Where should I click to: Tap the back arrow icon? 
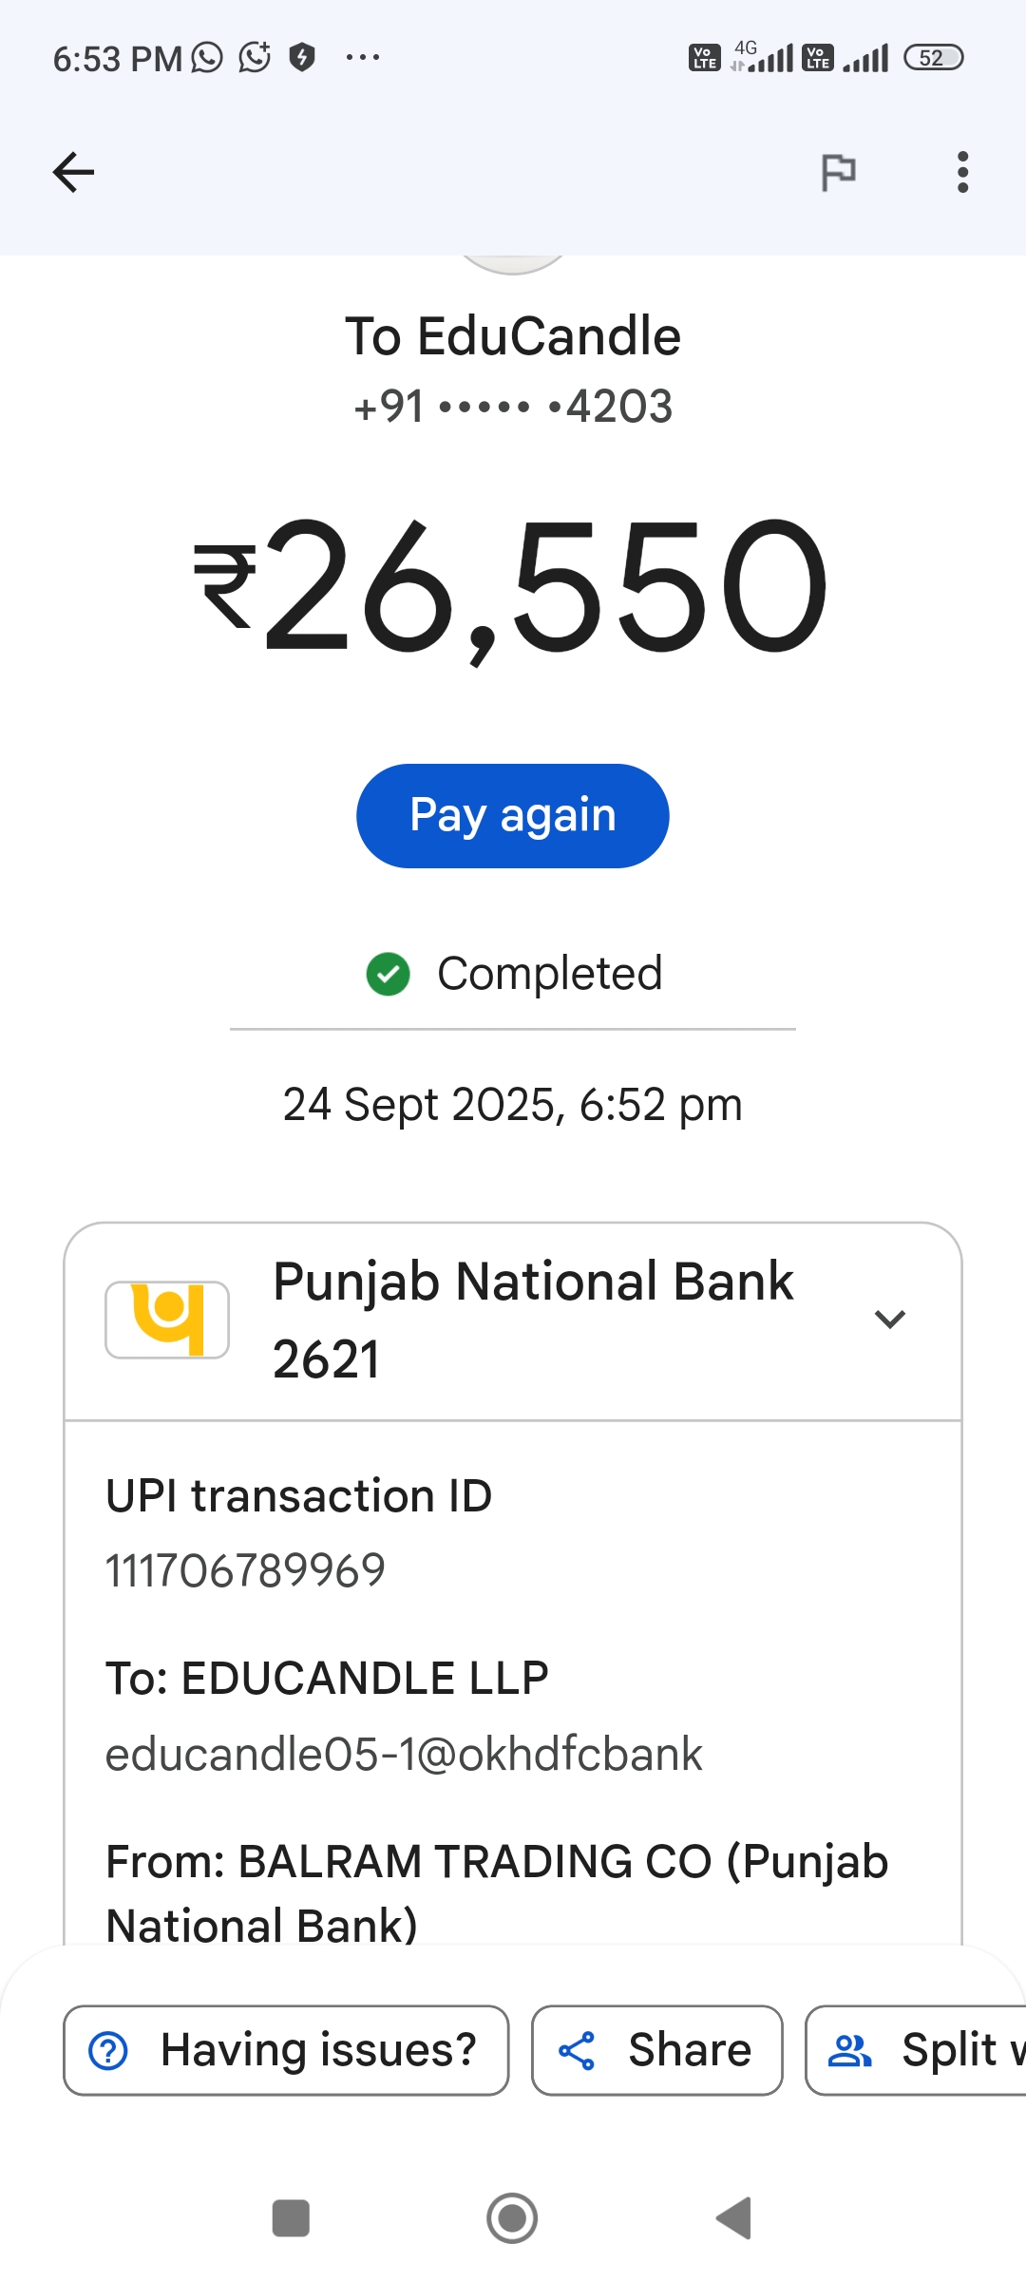point(73,172)
